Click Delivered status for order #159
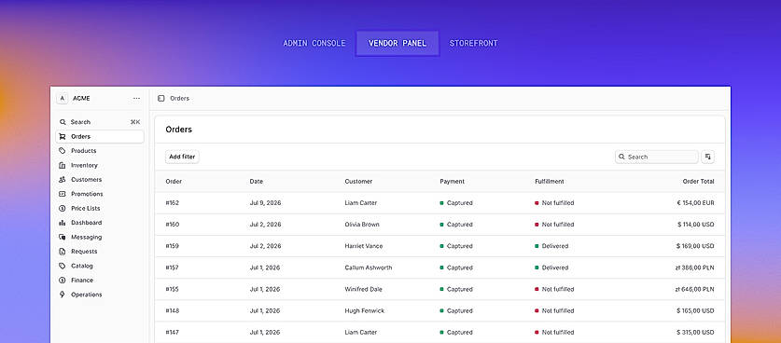Image resolution: width=781 pixels, height=343 pixels. pyautogui.click(x=551, y=246)
